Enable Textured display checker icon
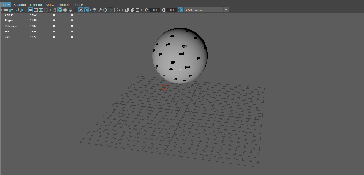This screenshot has height=175, width=364. 76,10
